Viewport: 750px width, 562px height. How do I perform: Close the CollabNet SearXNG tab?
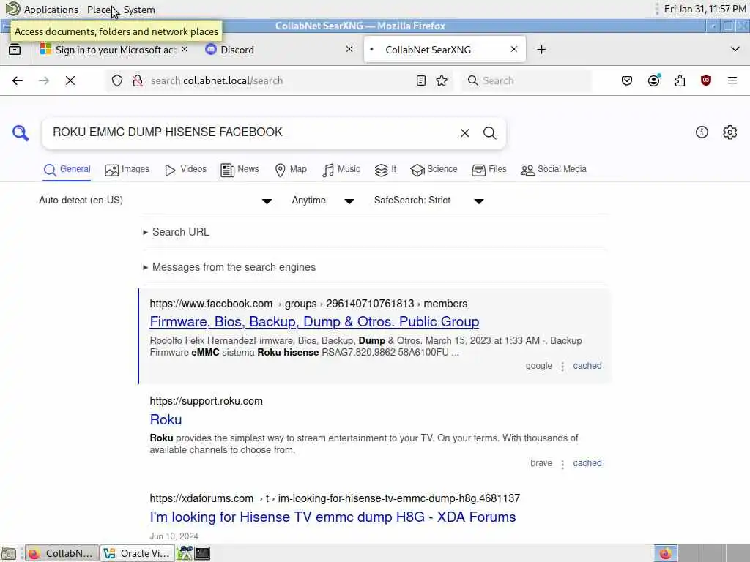(513, 49)
